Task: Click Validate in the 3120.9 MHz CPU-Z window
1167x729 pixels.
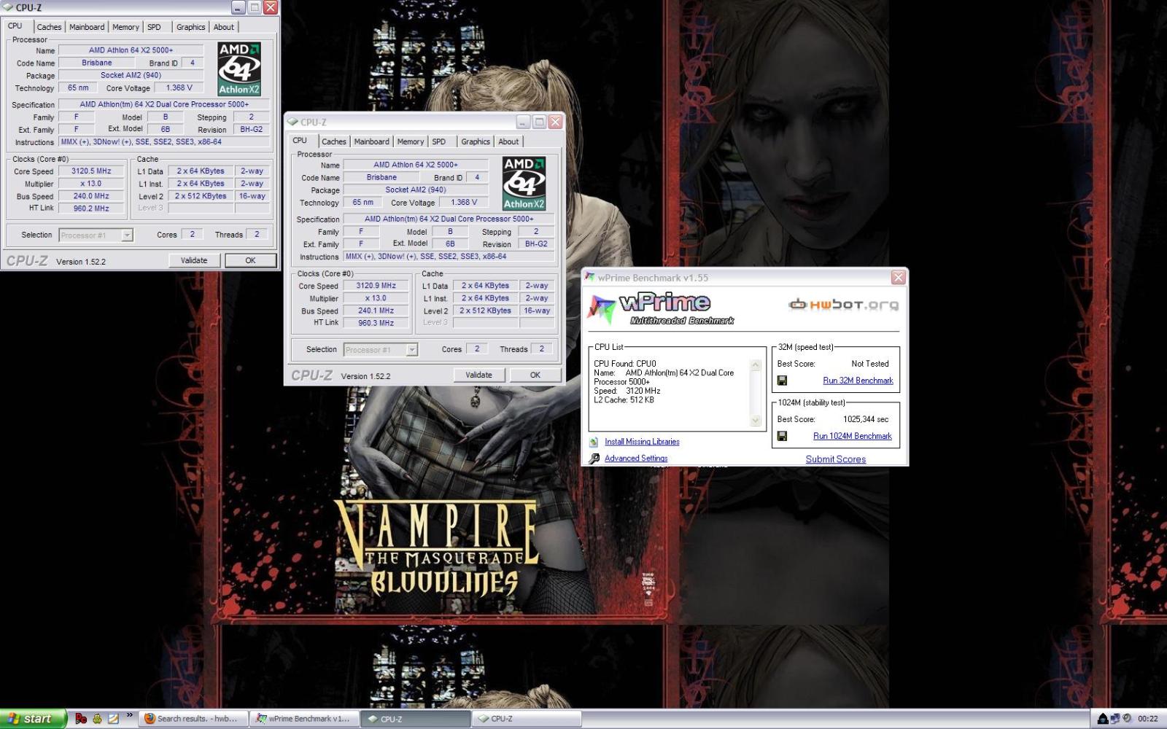Action: click(x=478, y=375)
